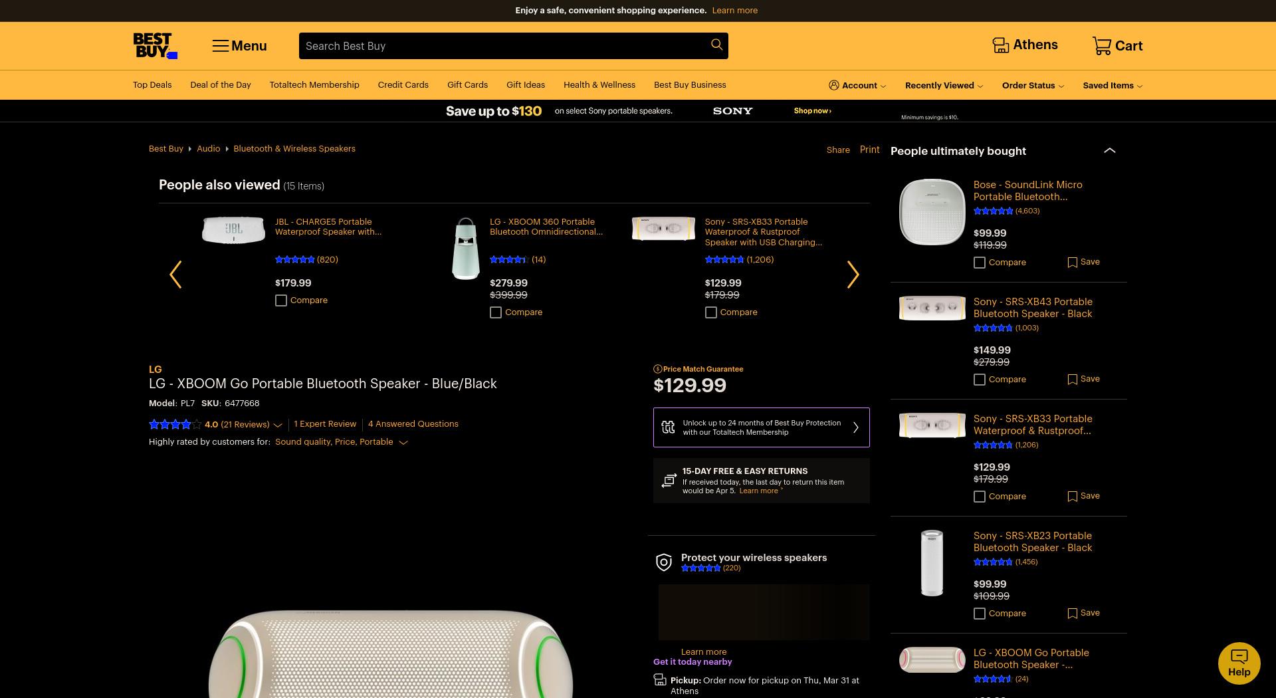Viewport: 1276px width, 698px height.
Task: Open Credit Cards nav item
Action: click(403, 84)
